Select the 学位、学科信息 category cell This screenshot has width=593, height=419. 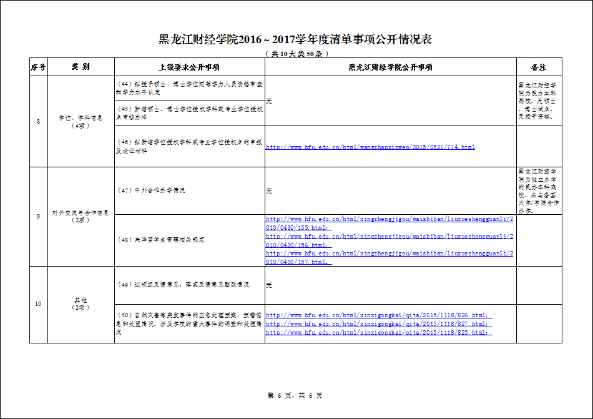click(81, 121)
